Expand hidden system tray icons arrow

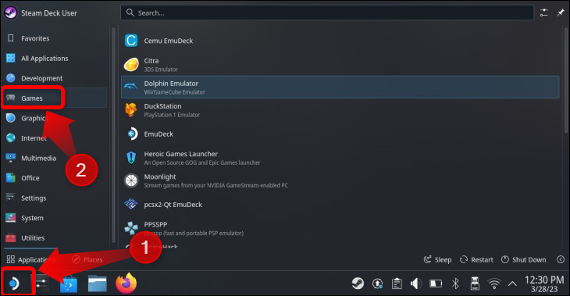[x=512, y=284]
